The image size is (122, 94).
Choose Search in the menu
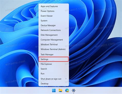[54, 69]
